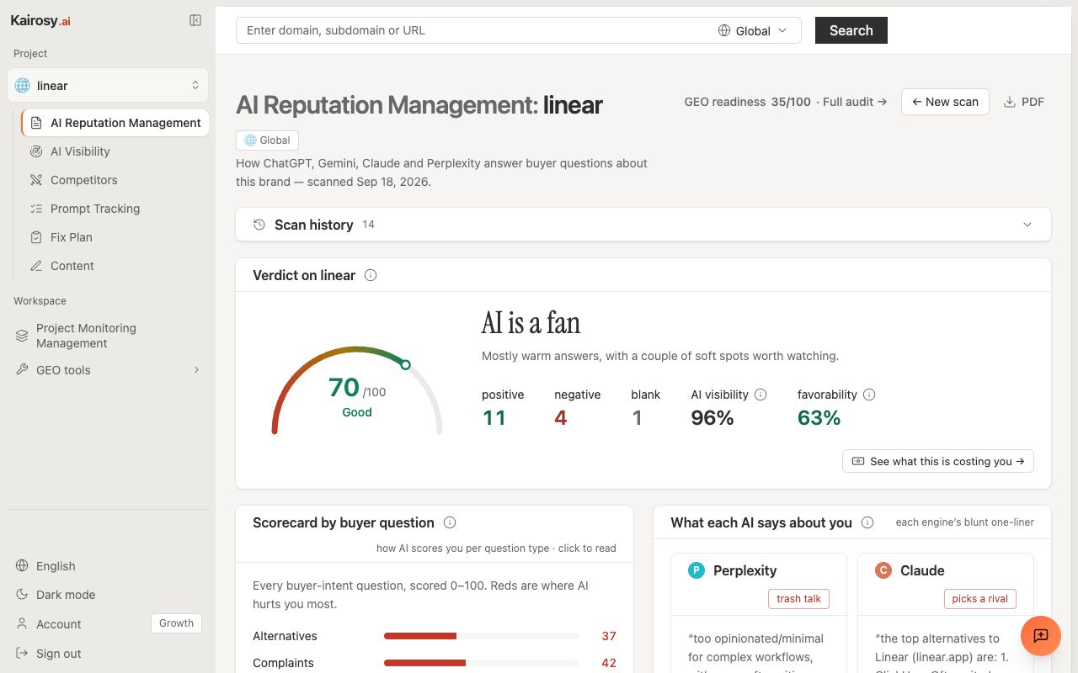Click the info icon next to favorability

point(870,395)
